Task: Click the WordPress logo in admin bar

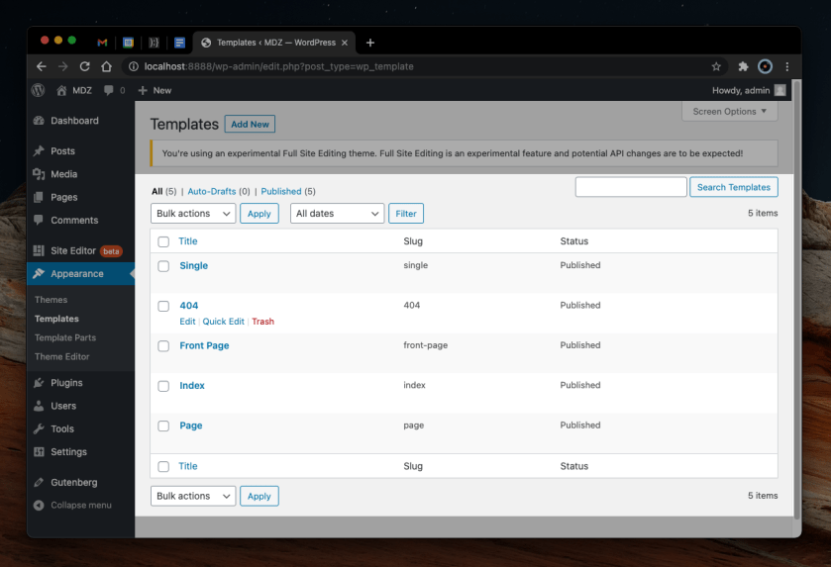Action: [39, 90]
